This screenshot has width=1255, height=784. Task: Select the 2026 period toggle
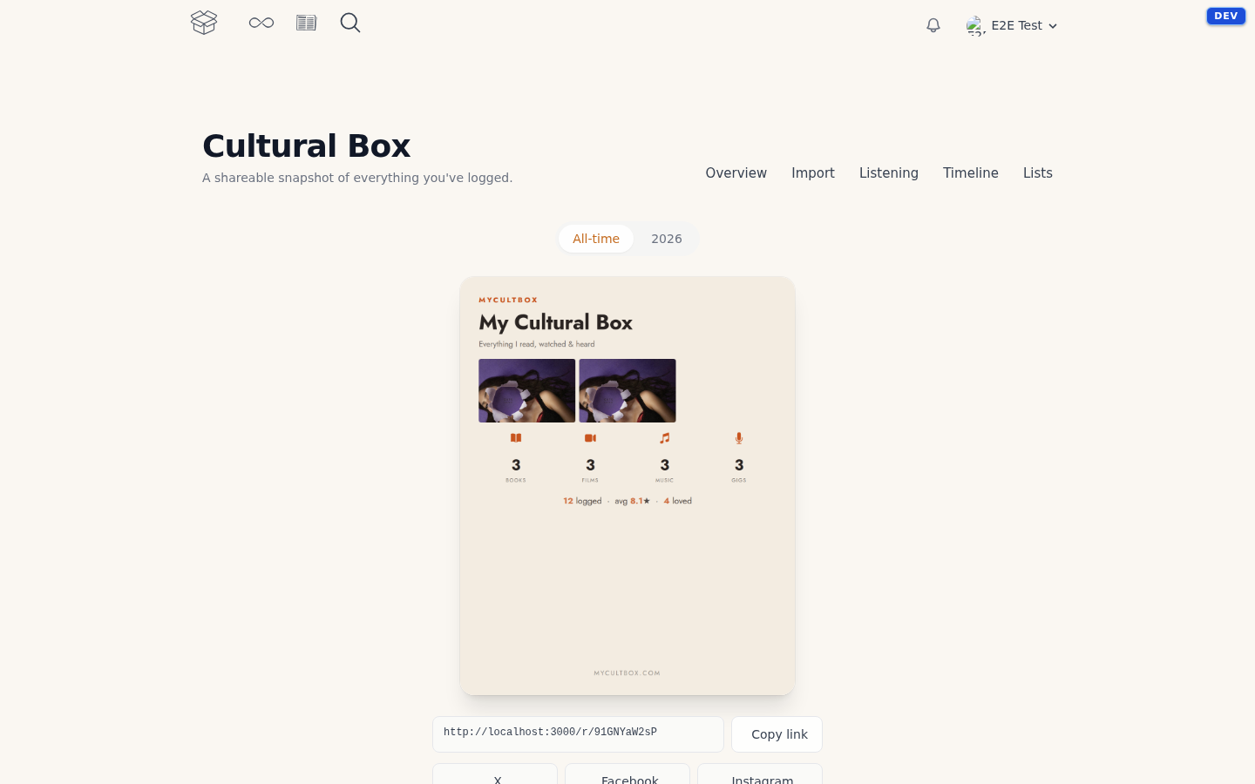point(667,239)
